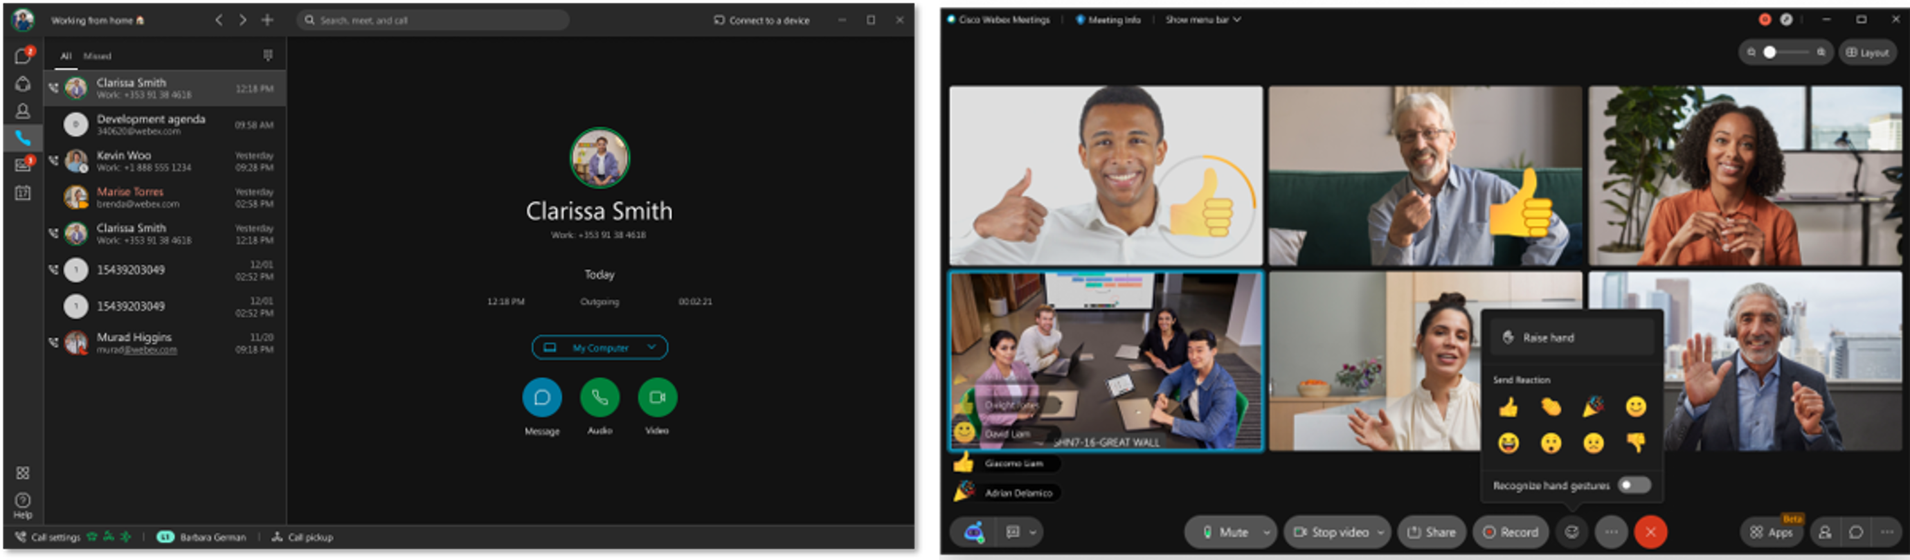This screenshot has width=1910, height=560.
Task: Select the Kevin Woo call entry
Action: (x=165, y=161)
